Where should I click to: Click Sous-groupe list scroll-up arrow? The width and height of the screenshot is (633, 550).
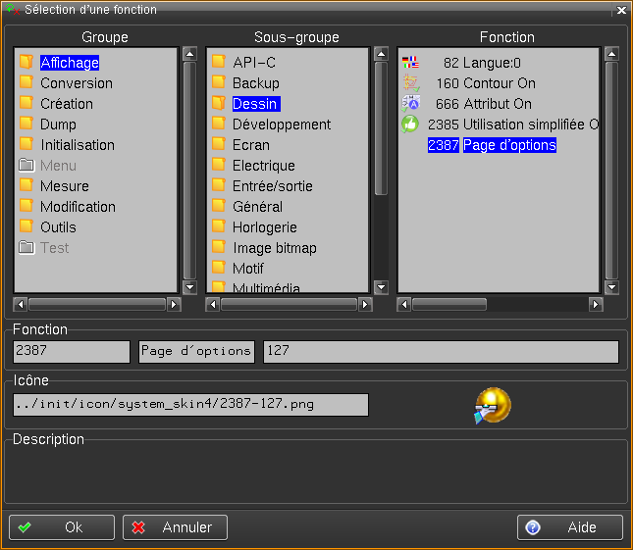tap(381, 54)
